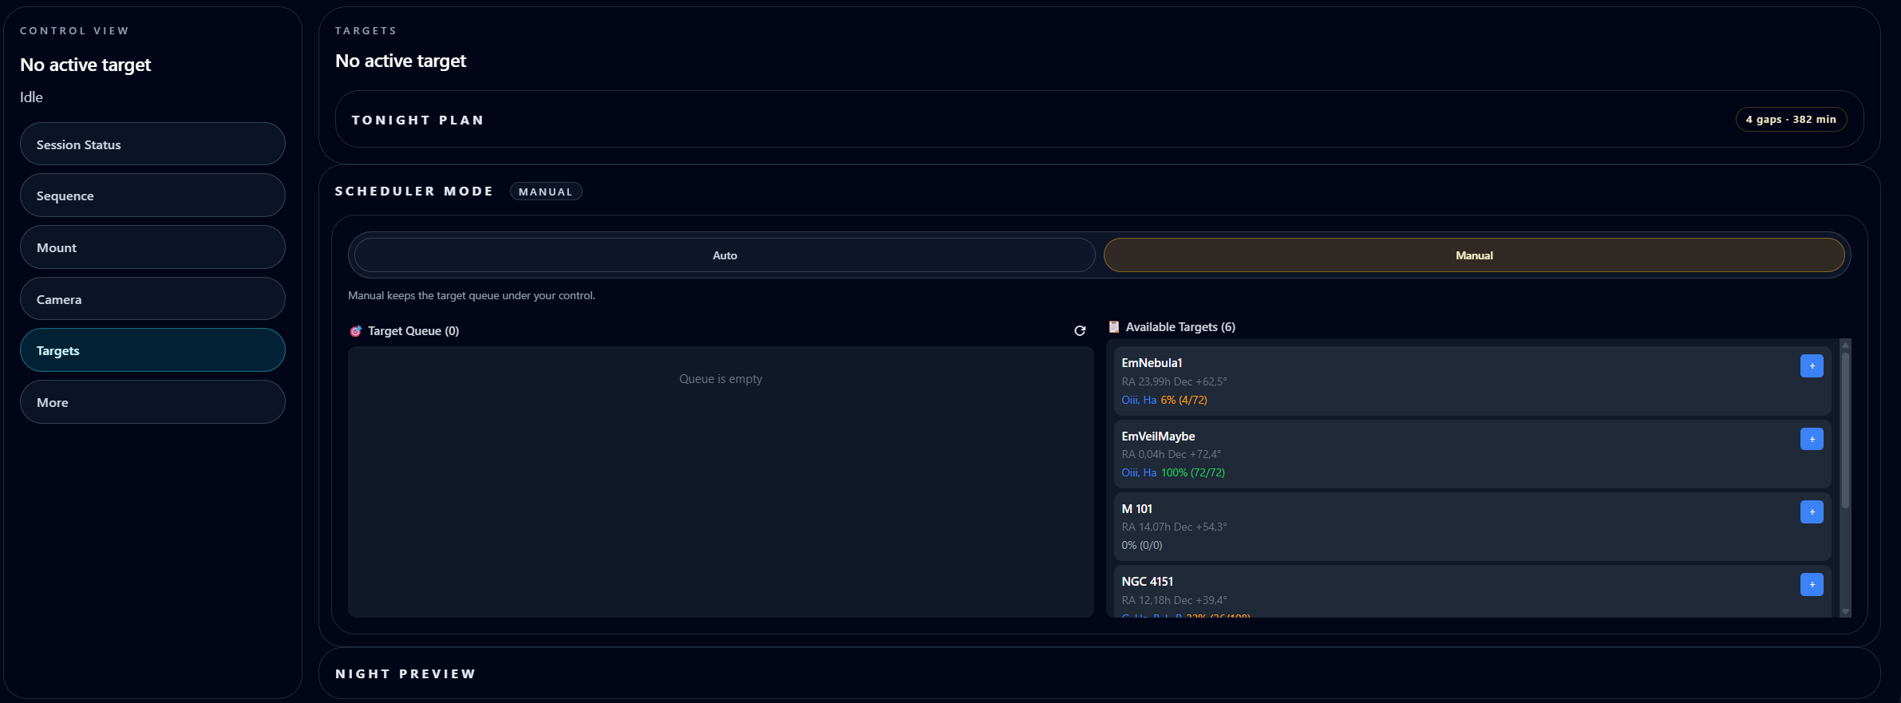
Task: Expand the Tonight Plan section
Action: click(418, 120)
